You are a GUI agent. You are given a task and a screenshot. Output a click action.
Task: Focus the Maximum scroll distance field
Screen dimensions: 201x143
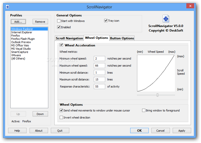[99, 79]
